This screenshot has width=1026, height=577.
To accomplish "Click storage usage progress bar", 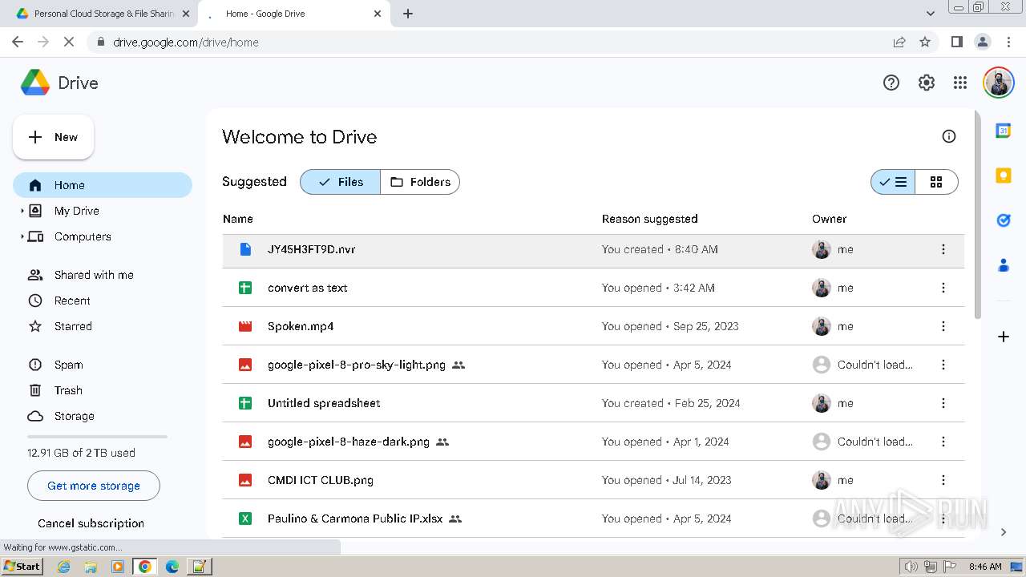I will point(97,437).
